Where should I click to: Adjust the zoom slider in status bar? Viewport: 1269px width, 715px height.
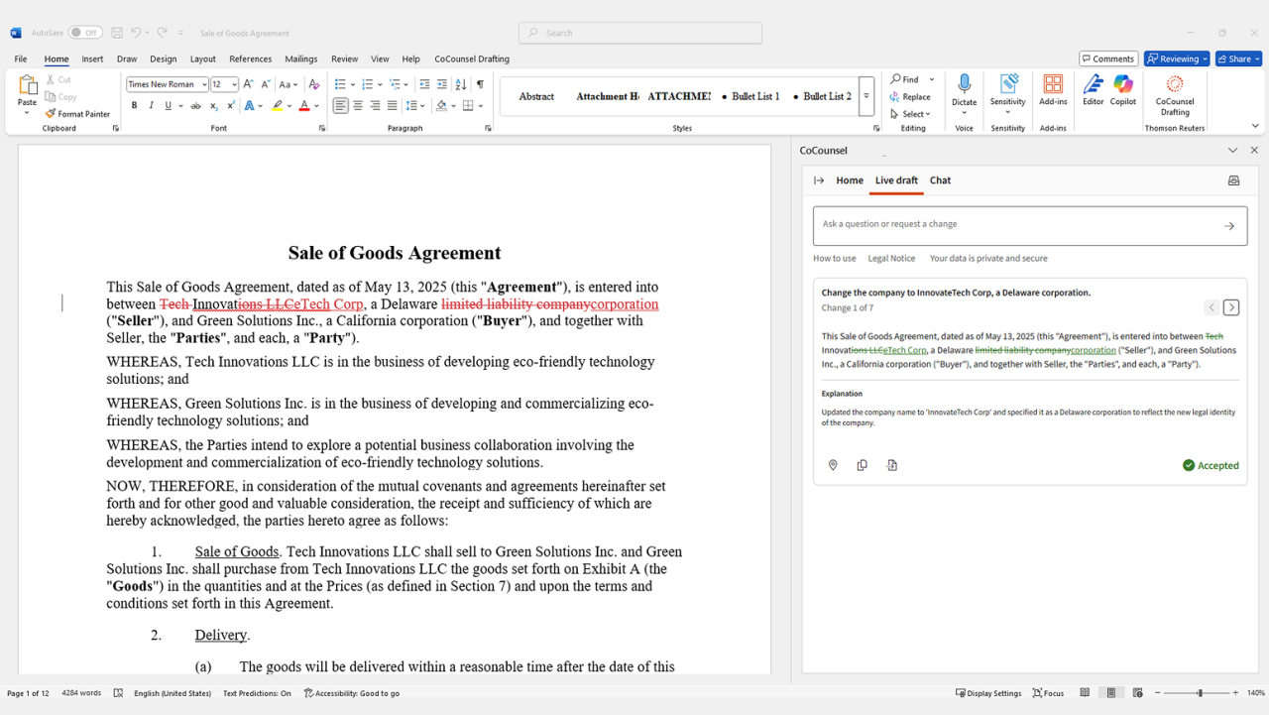coord(1200,693)
